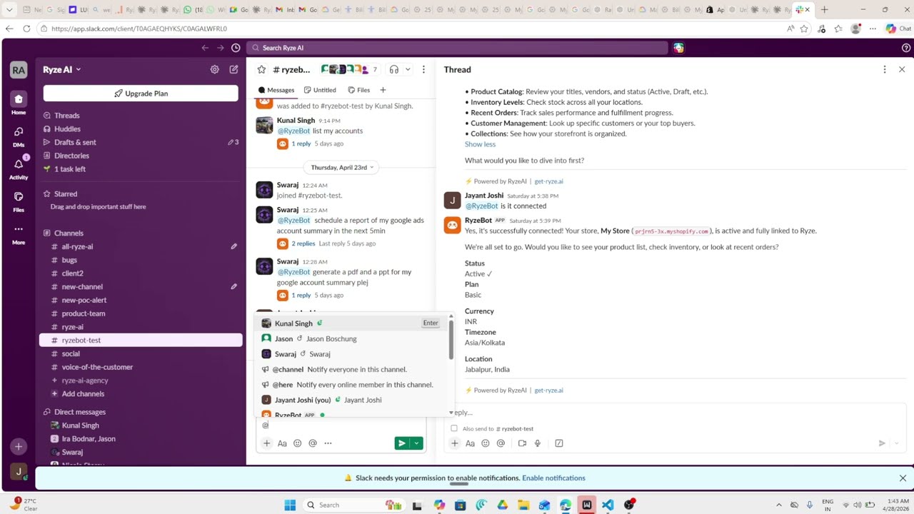Click Enable notifications link
The width and height of the screenshot is (914, 514).
pyautogui.click(x=553, y=478)
